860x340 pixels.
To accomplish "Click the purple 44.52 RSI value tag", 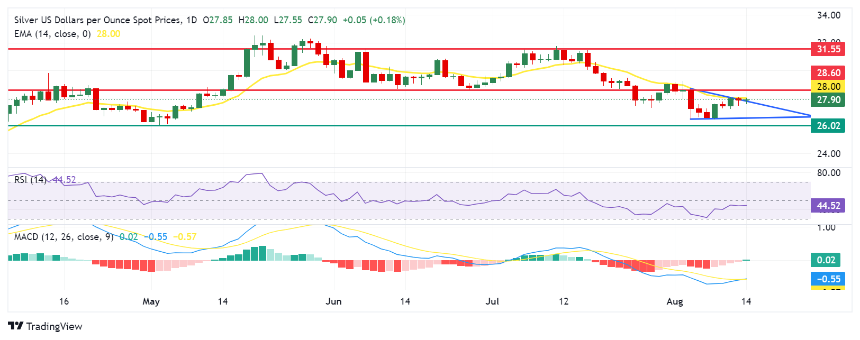I will pos(828,206).
